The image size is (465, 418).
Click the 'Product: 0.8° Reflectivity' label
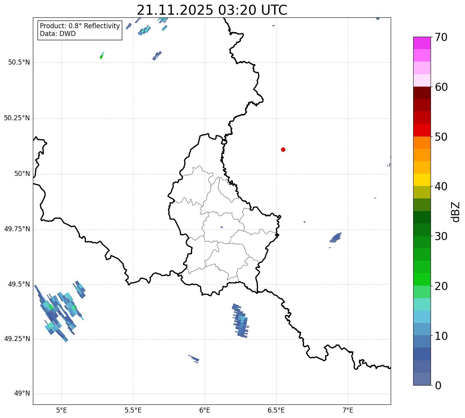point(80,26)
